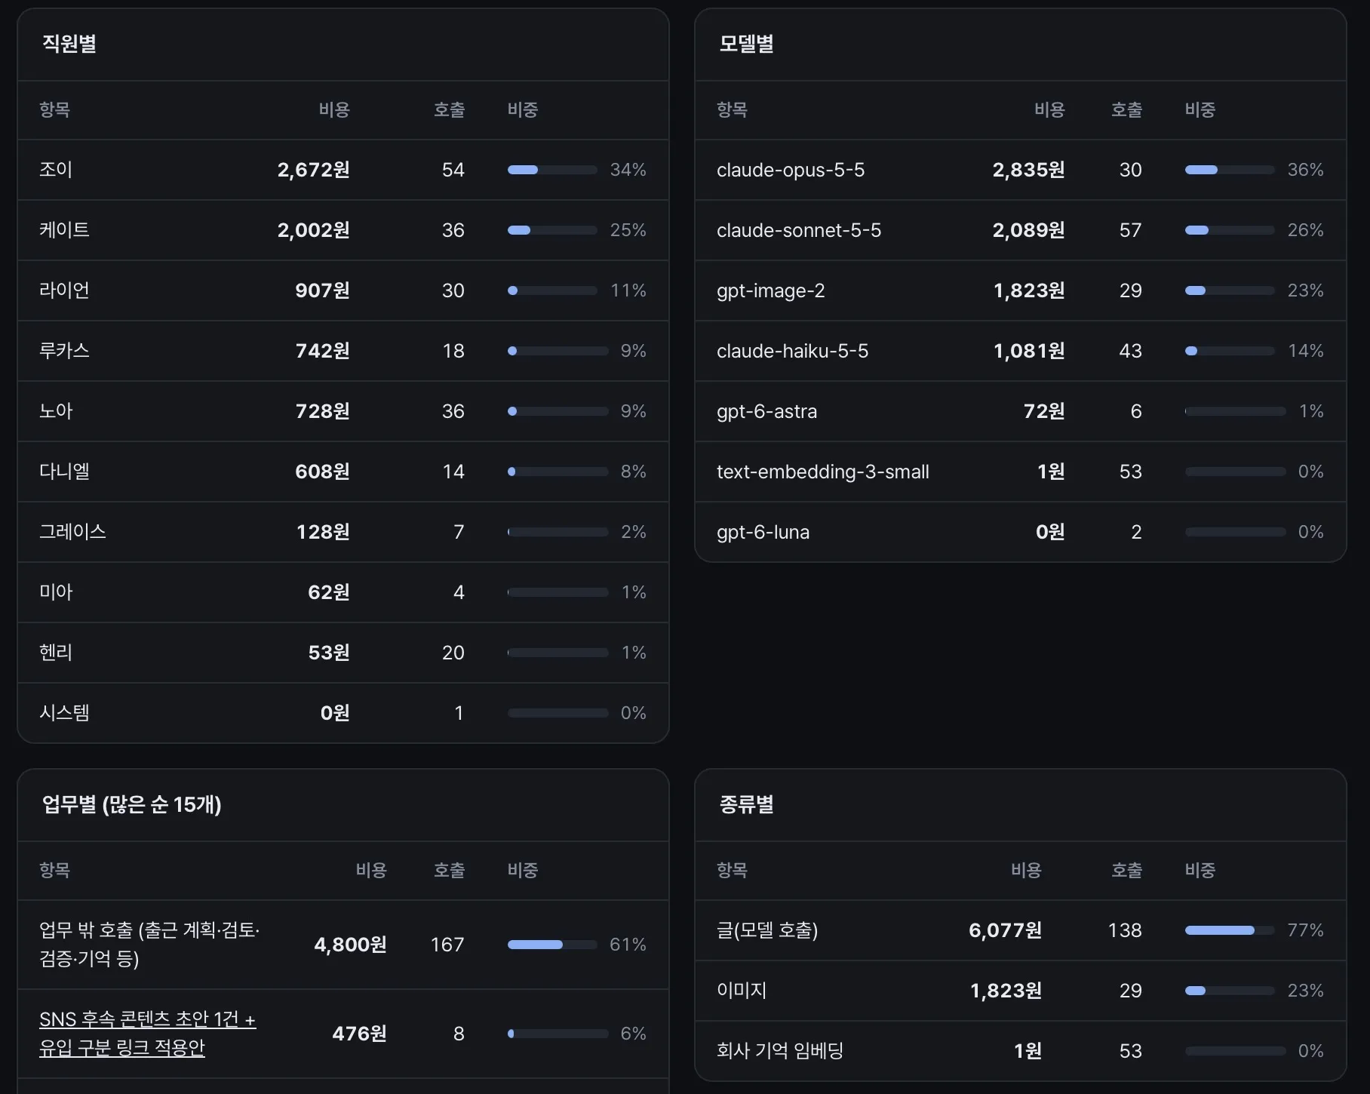1370x1094 pixels.
Task: Click 조이's 34% share progress bar
Action: pos(552,170)
